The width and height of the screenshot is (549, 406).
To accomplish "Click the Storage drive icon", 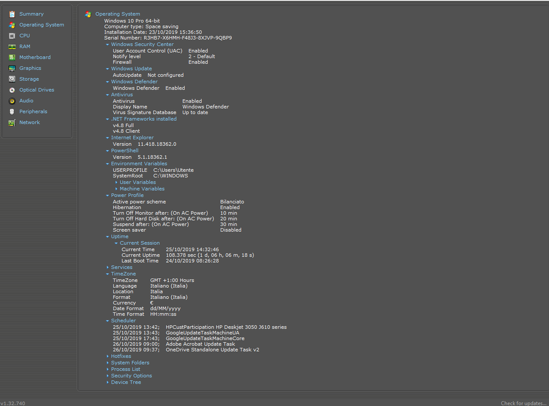I will (12, 79).
